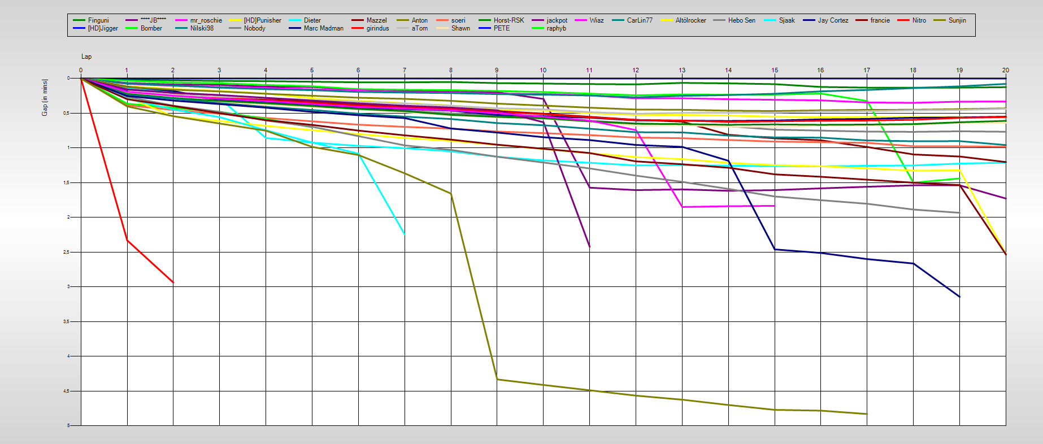The width and height of the screenshot is (1043, 444).
Task: Select the [HD]Punisher legend entry
Action: [x=262, y=20]
